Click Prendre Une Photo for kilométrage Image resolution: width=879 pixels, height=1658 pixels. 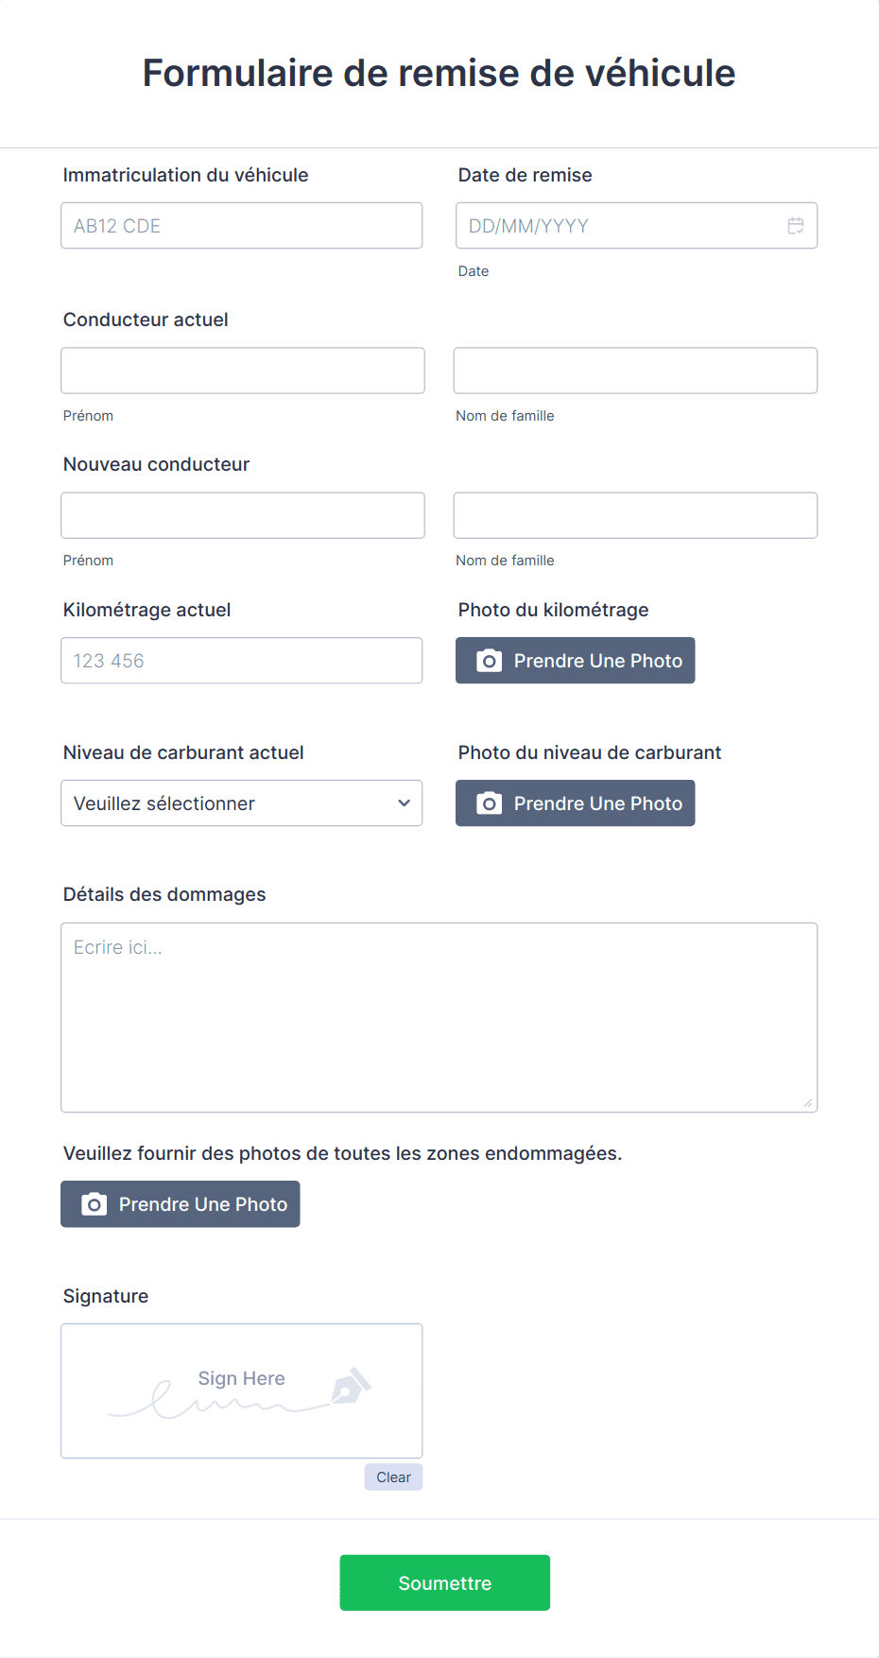576,661
